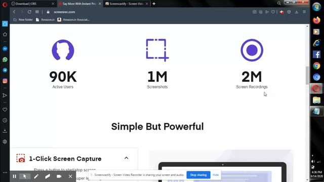324x182 pixels.
Task: Click the red extension icon in toolbar
Action: coord(281,12)
